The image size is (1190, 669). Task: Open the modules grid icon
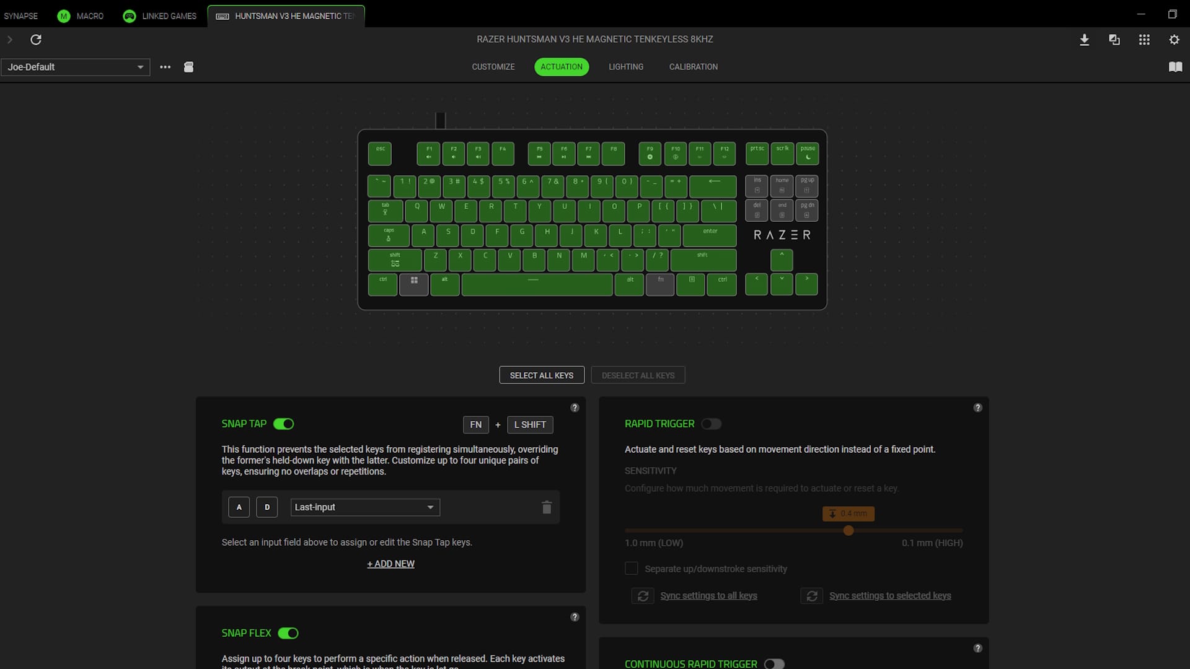point(1144,40)
